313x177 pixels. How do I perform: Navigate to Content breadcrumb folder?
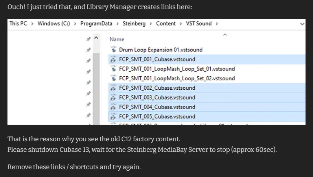166,24
